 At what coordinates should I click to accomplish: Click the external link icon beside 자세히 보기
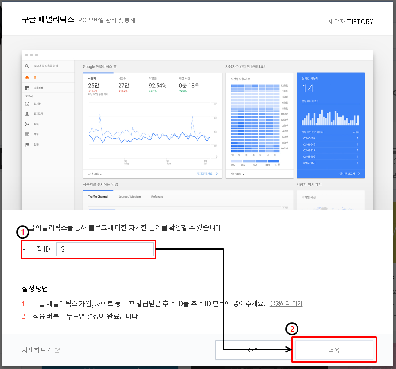click(x=58, y=350)
